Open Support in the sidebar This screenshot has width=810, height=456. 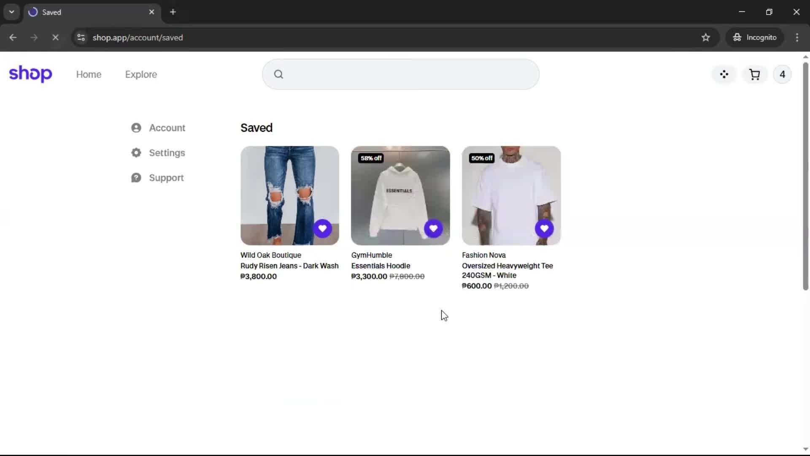(x=166, y=178)
